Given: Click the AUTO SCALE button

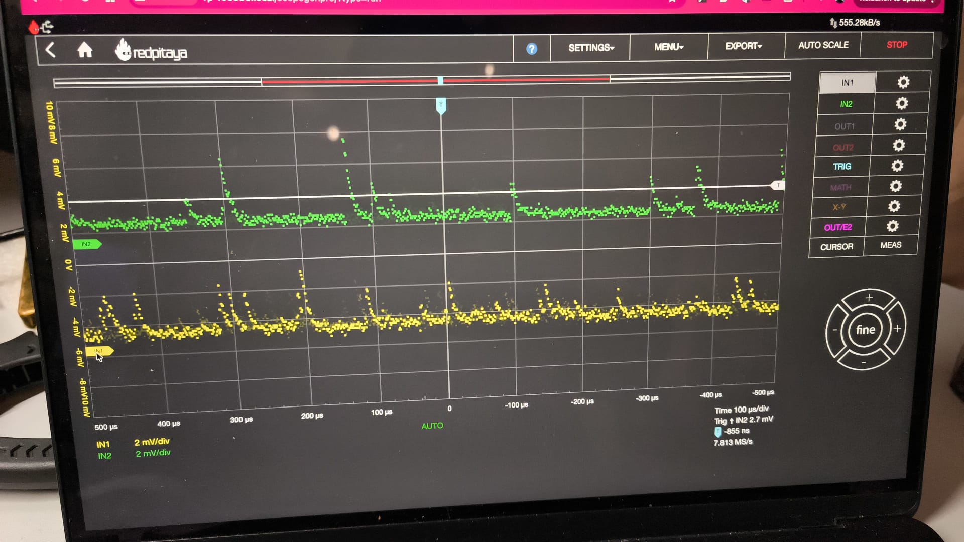Looking at the screenshot, I should [823, 45].
